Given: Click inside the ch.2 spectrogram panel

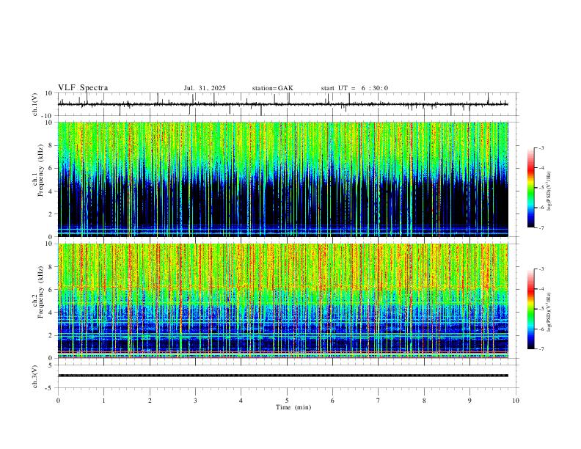Looking at the screenshot, I should (x=282, y=301).
